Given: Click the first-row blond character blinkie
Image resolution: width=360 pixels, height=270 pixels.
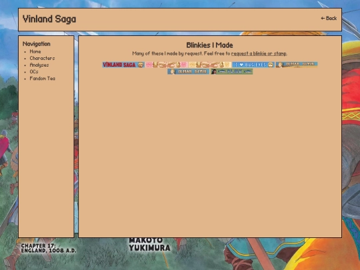Looking at the screenshot, I should click(x=297, y=65).
